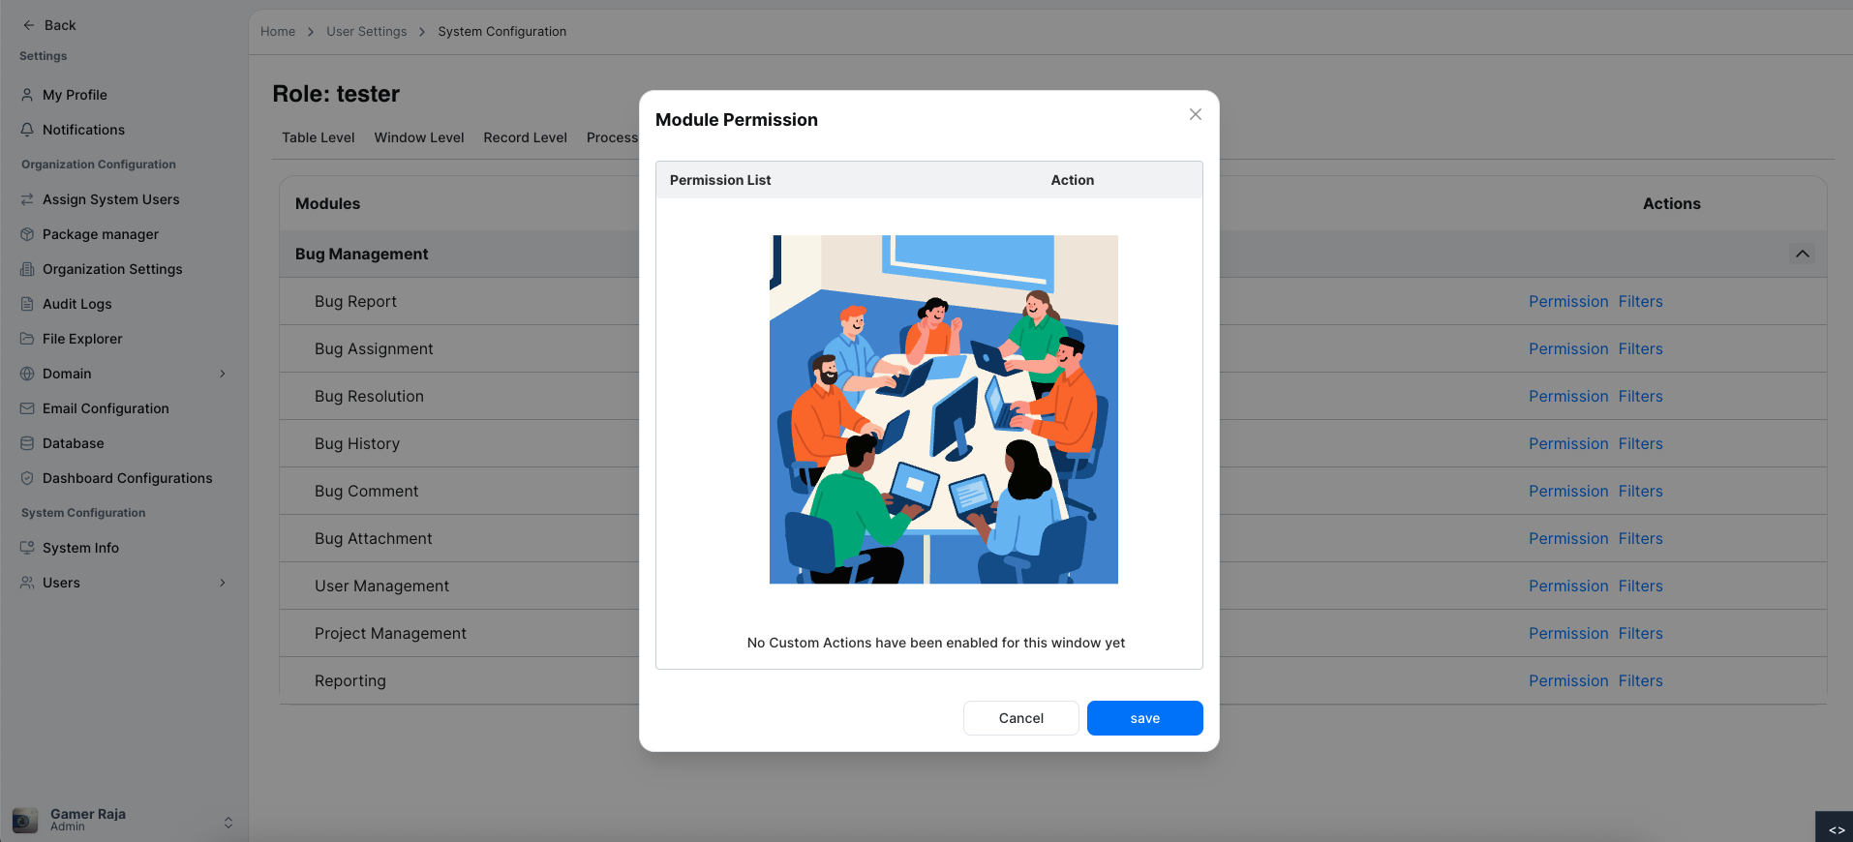This screenshot has width=1853, height=842.
Task: Click the Email Configuration envelope icon
Action: (x=27, y=408)
